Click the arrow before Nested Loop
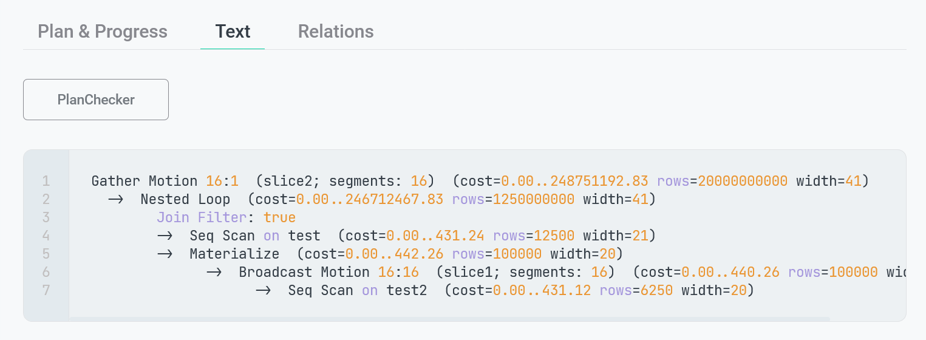Screen dimensions: 926x340 (116, 199)
